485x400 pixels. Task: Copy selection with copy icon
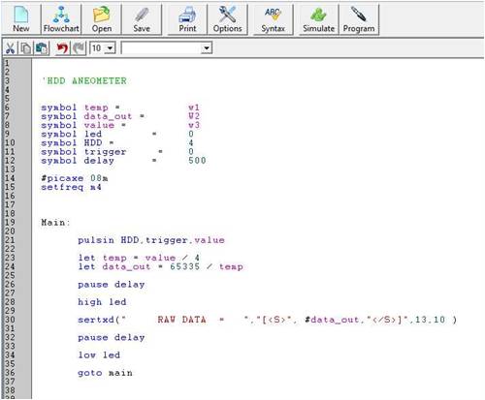tap(25, 48)
